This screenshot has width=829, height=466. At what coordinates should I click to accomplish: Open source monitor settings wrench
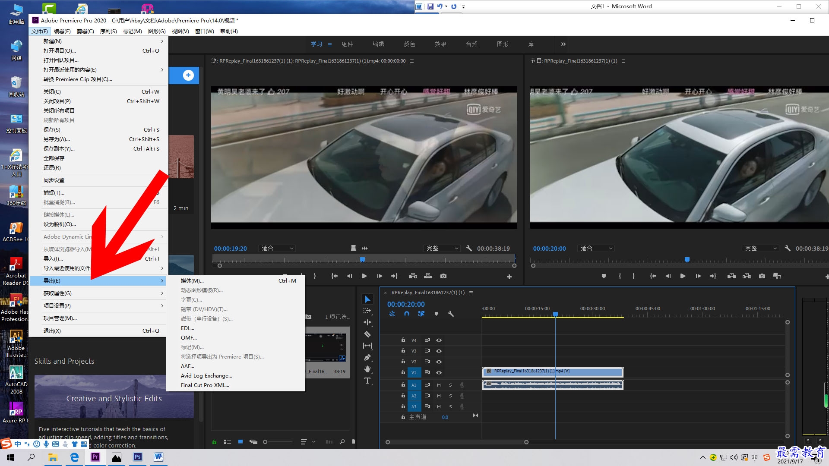pos(469,248)
